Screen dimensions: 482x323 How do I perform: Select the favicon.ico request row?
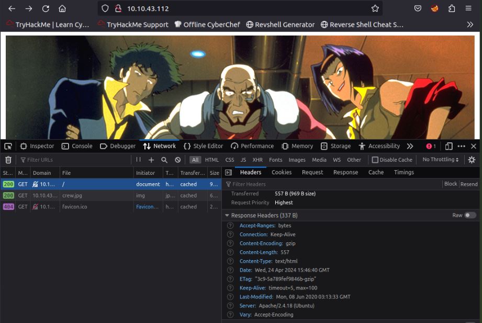110,207
